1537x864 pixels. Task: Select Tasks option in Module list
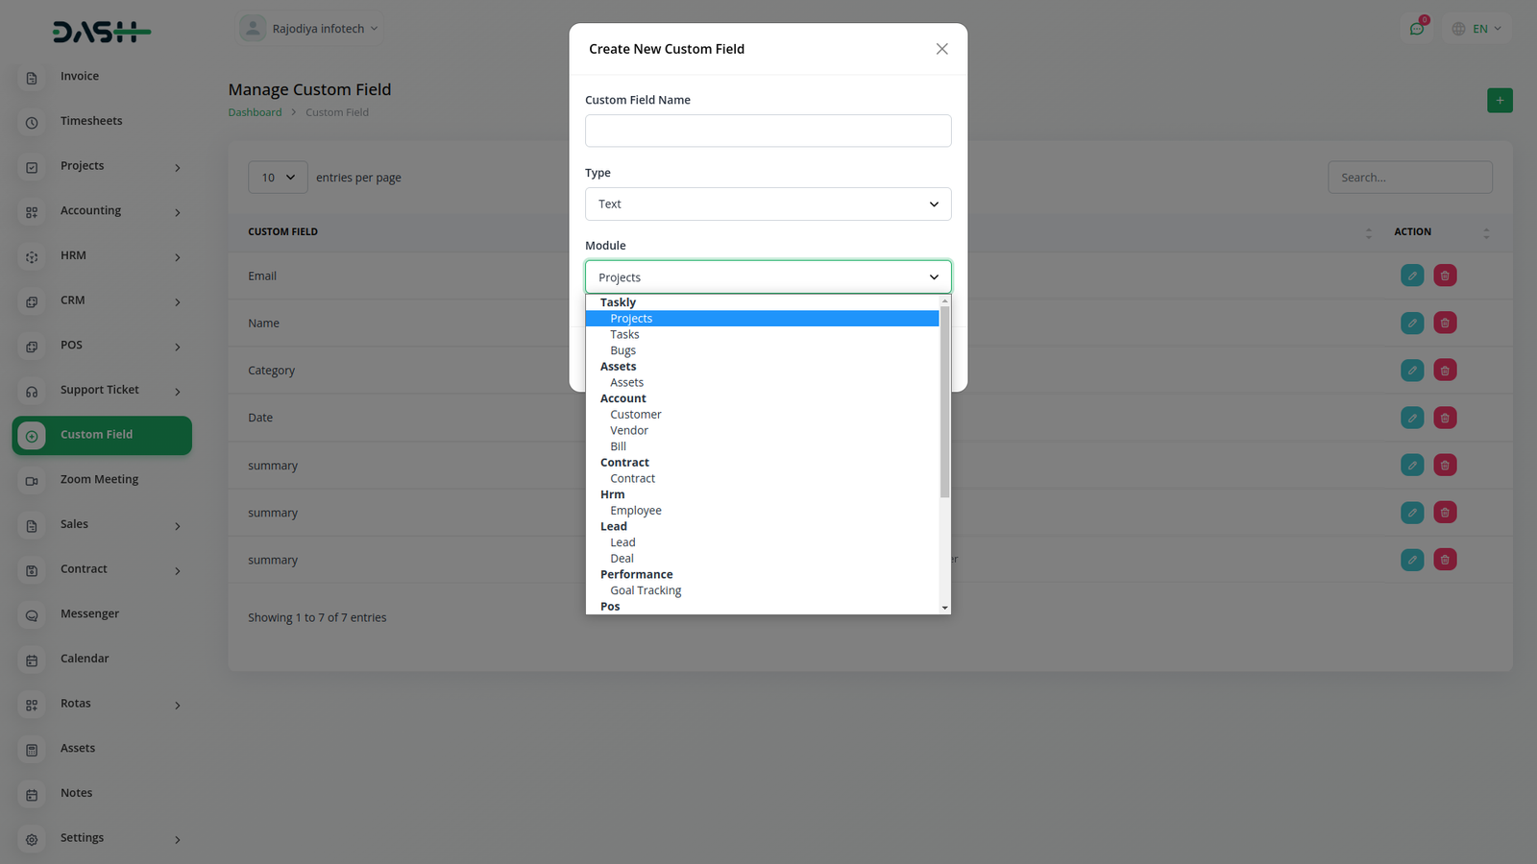(624, 334)
